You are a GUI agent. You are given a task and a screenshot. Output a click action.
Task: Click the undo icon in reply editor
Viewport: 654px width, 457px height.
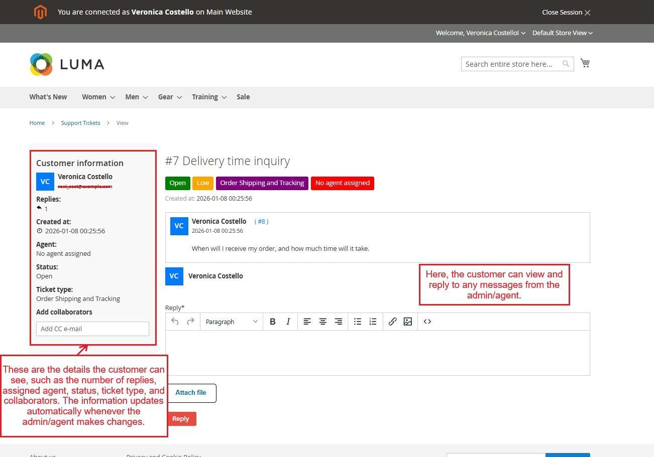[x=175, y=322]
